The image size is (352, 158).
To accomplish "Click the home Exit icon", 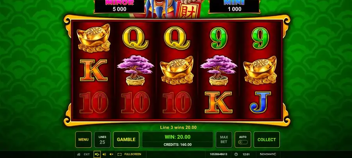I will pyautogui.click(x=79, y=154).
